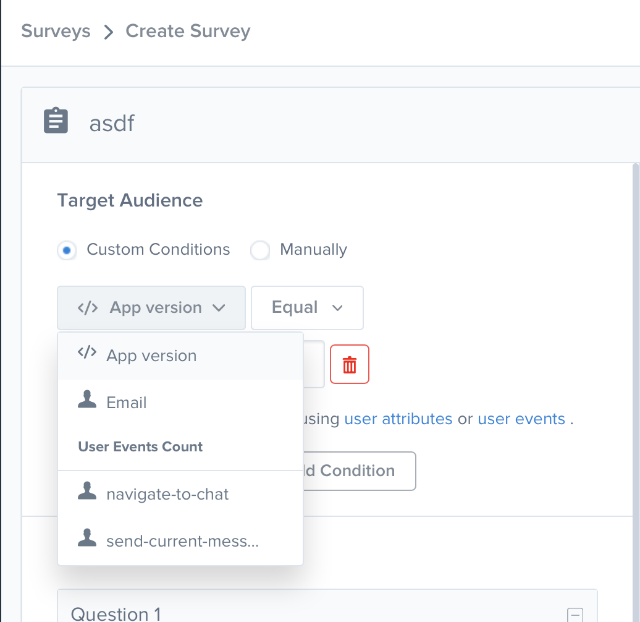Select the Manually radio button
640x622 pixels.
[x=260, y=250]
